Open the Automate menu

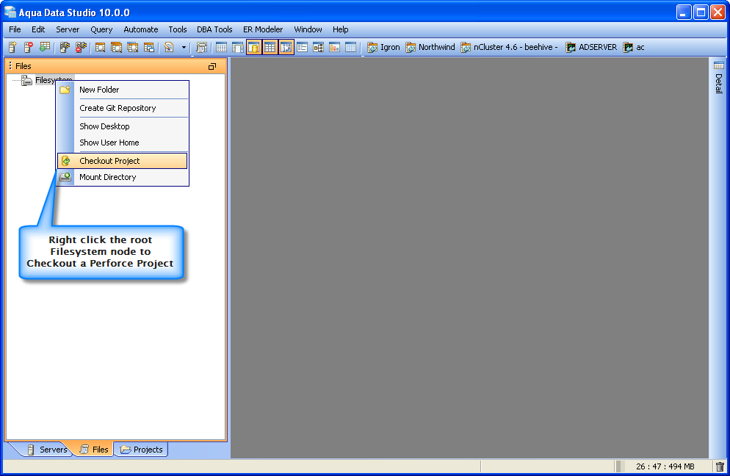point(140,29)
